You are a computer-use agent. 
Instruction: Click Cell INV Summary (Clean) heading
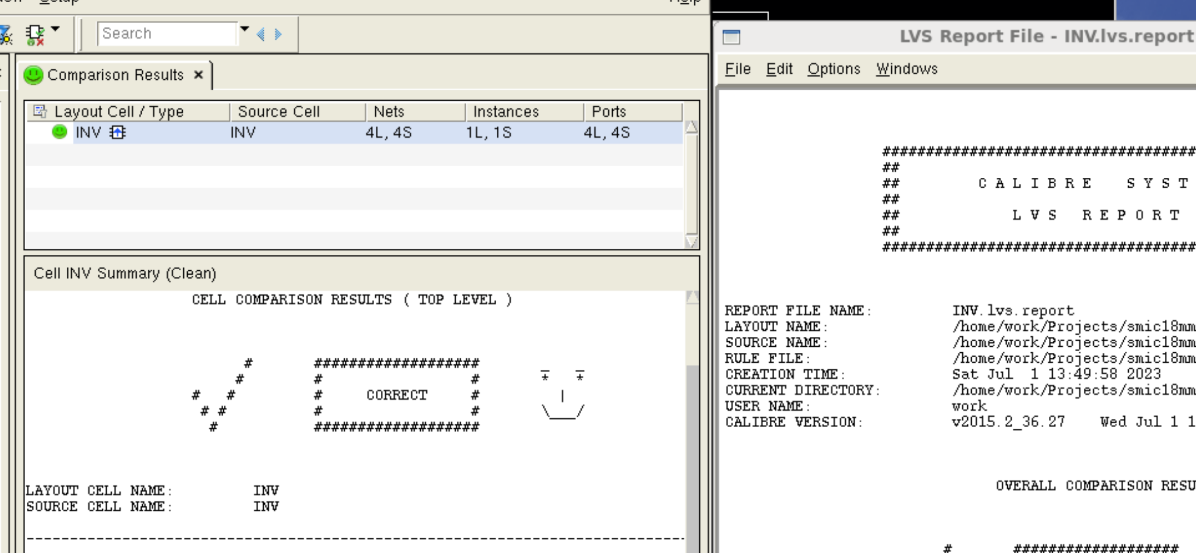(x=125, y=273)
